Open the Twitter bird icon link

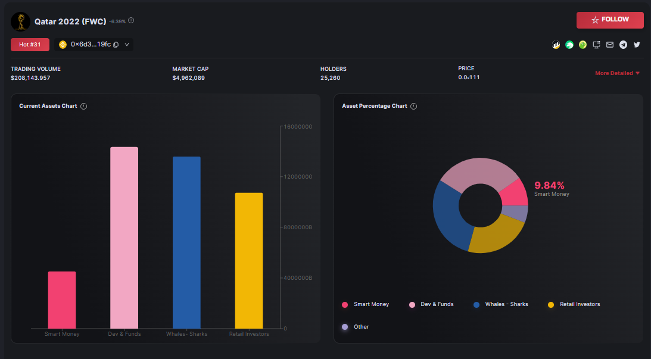click(x=637, y=45)
